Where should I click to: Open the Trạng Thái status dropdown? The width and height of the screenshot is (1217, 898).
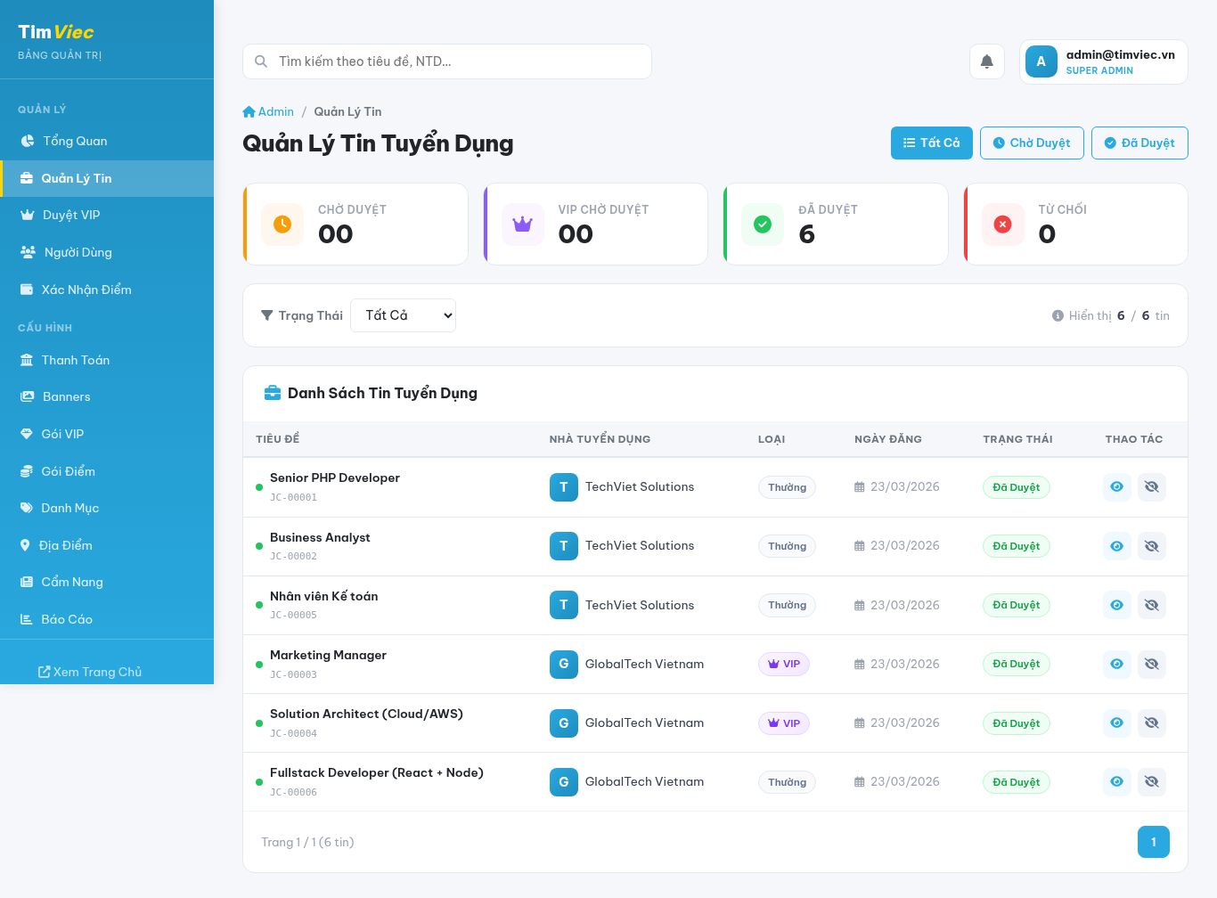(x=403, y=315)
